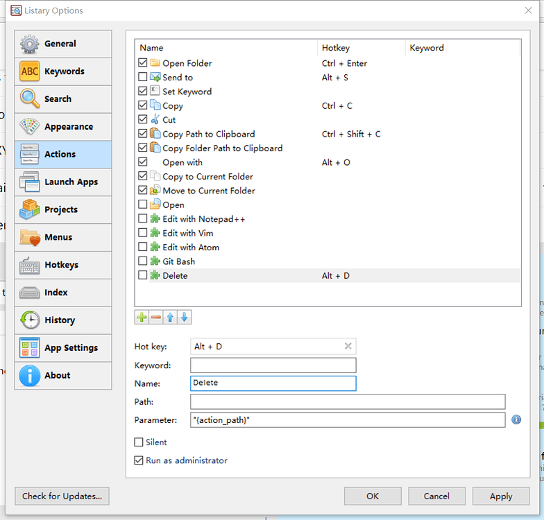Click the red minus remove action icon

click(155, 318)
